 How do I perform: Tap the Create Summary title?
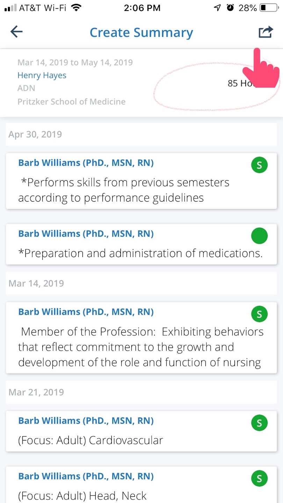pos(141,32)
